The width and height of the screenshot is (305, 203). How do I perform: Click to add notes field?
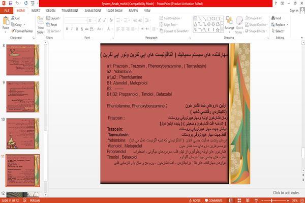tap(286, 193)
